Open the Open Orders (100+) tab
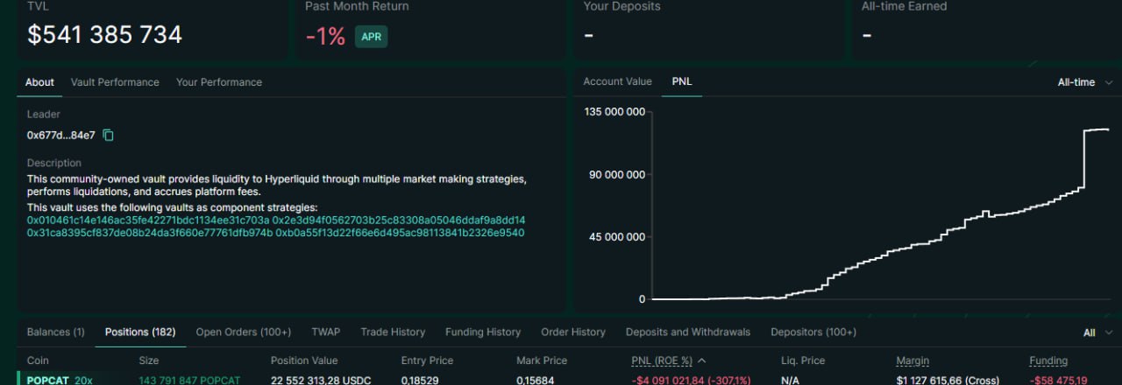The width and height of the screenshot is (1122, 385). point(244,332)
